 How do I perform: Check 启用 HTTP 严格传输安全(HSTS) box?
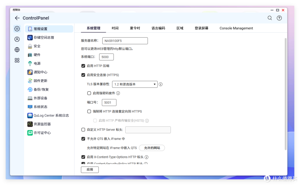pyautogui.click(x=95, y=120)
